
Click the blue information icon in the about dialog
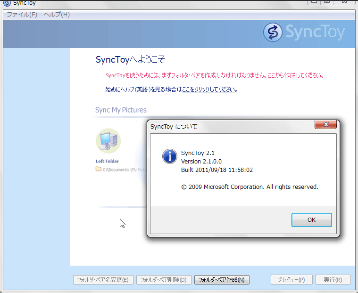coord(170,156)
